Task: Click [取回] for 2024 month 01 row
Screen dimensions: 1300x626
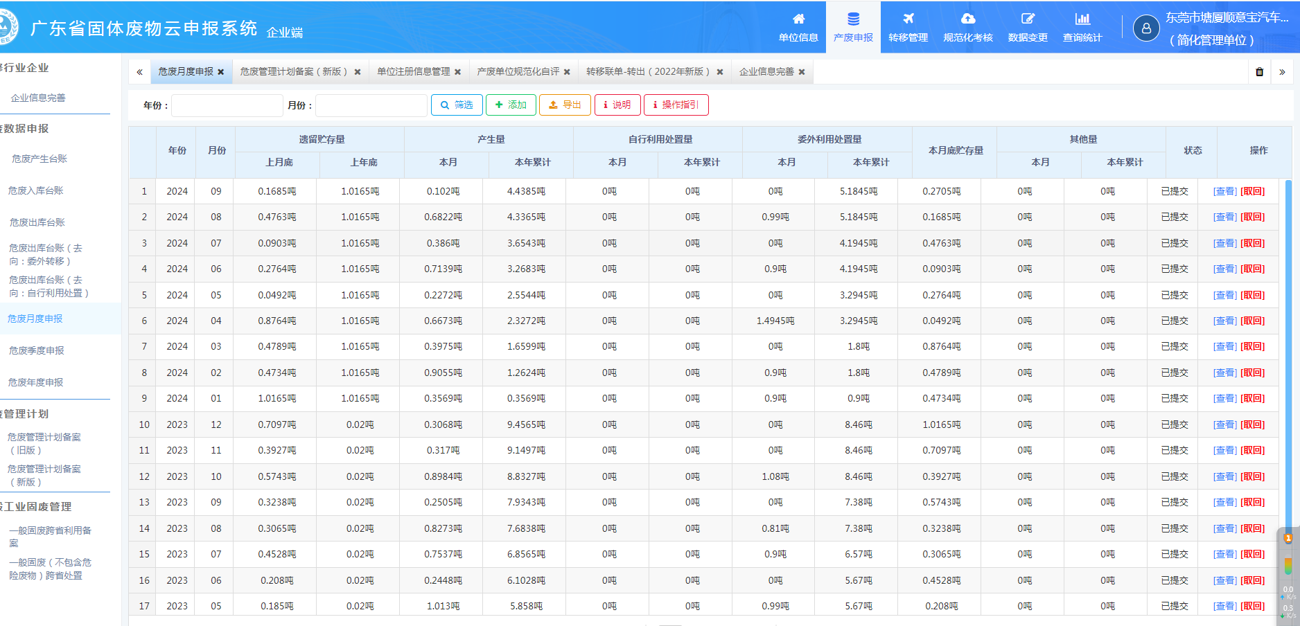Action: (1252, 399)
